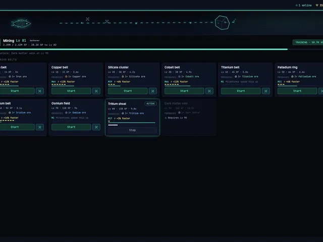323x242 pixels.
Task: Click the 'Cobalt belt' card title
Action: pyautogui.click(x=172, y=67)
